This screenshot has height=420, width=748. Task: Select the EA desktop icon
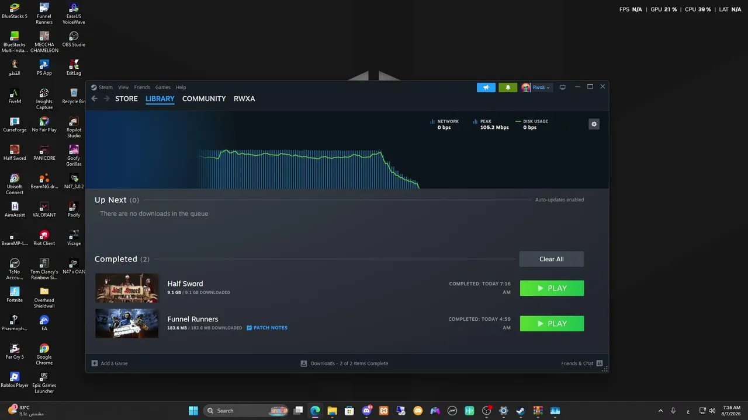pos(44,323)
